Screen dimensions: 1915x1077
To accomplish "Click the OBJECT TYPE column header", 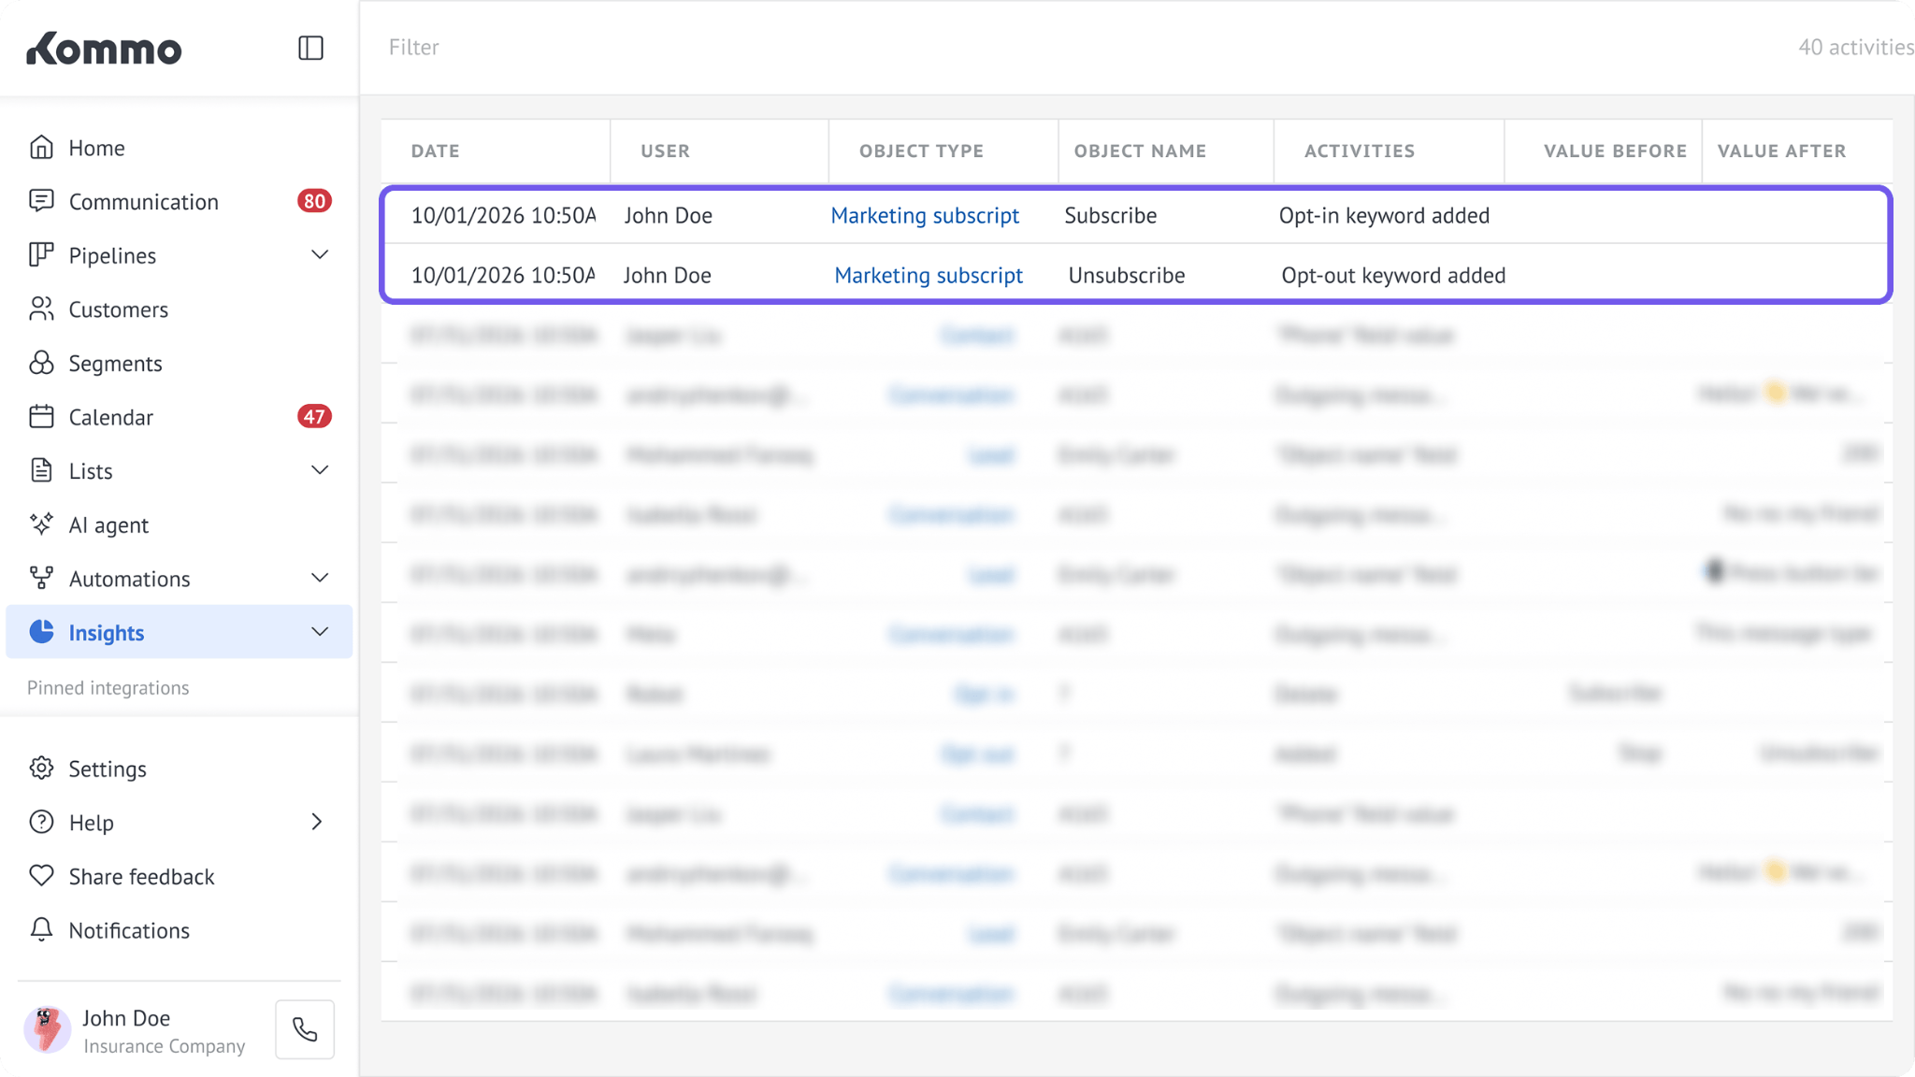I will (x=921, y=151).
